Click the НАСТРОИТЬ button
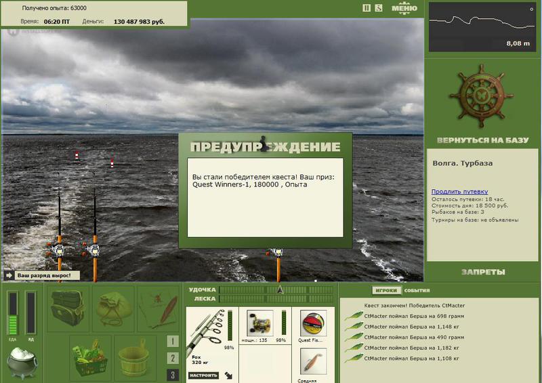542x383 pixels. coord(204,375)
